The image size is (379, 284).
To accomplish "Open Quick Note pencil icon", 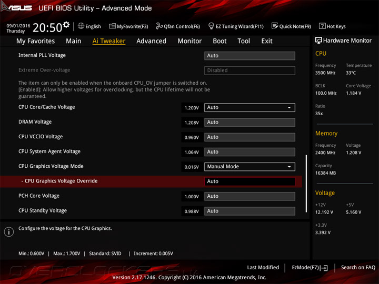I will click(275, 26).
